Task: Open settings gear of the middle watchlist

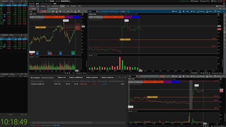Action: point(26,35)
